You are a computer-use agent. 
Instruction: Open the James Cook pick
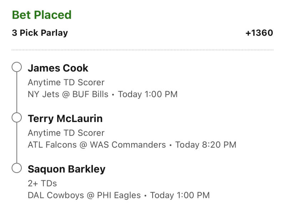[58, 68]
